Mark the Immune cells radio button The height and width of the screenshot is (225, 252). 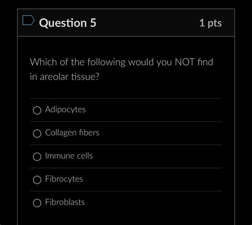coord(37,157)
